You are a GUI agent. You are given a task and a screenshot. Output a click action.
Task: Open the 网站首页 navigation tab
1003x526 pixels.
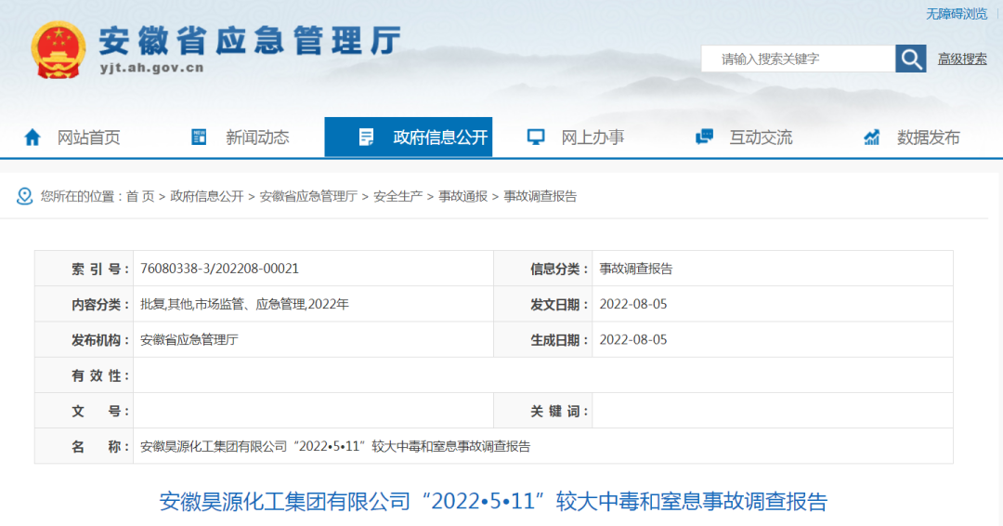pos(89,138)
